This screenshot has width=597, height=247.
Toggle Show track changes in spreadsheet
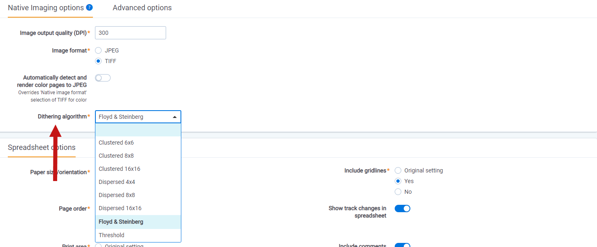pyautogui.click(x=403, y=208)
